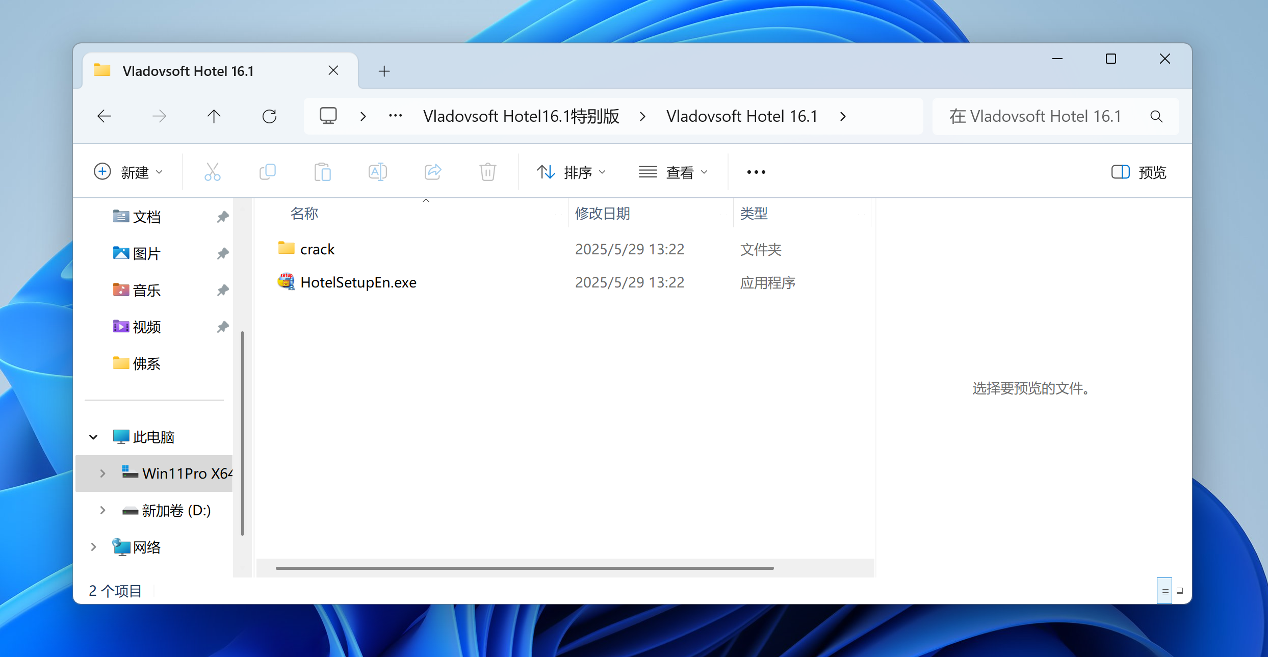Switch to details view in status bar

1165,591
